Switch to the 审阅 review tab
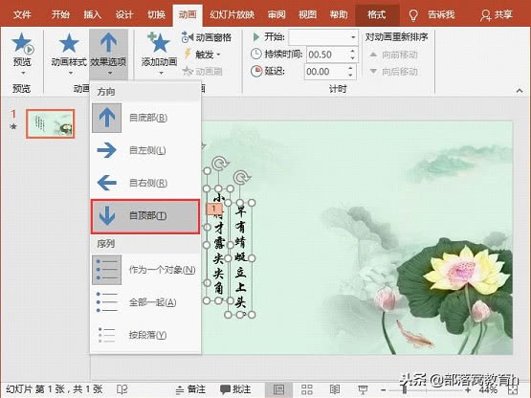 click(277, 15)
